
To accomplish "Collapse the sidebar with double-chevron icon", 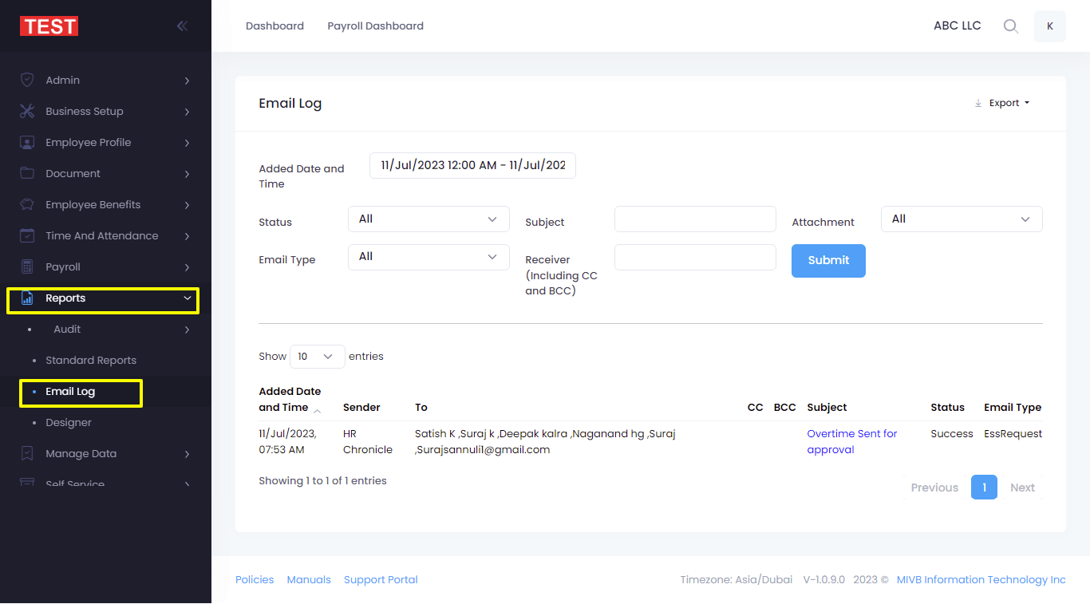I will [x=182, y=26].
